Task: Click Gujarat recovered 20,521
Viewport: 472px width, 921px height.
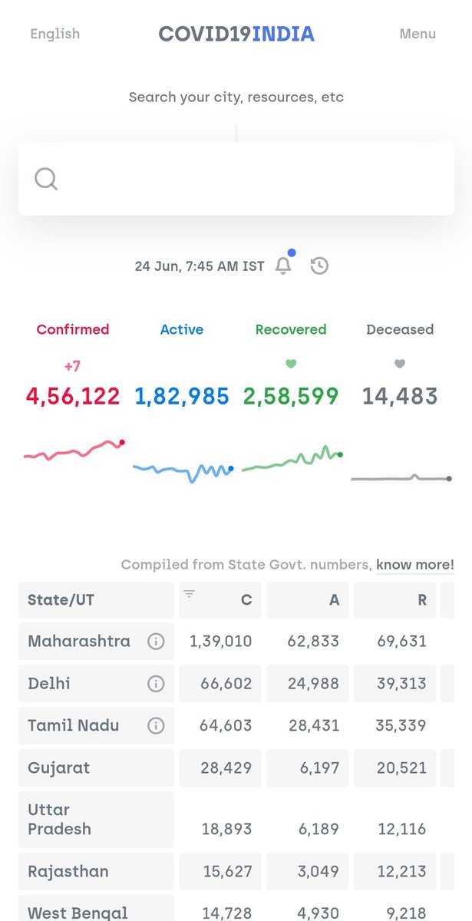Action: [x=402, y=767]
